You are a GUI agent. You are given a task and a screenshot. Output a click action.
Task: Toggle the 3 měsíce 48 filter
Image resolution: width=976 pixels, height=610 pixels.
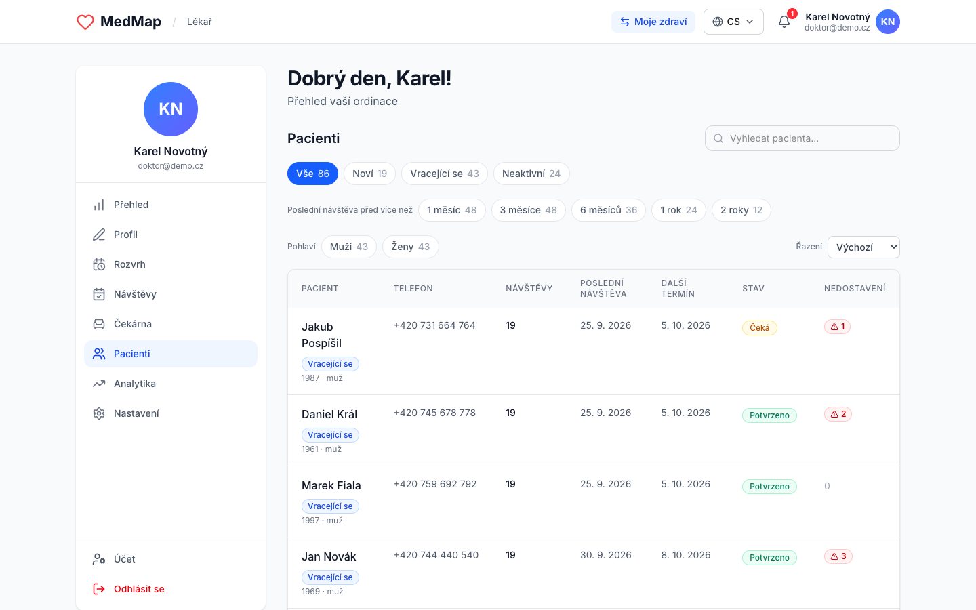tap(529, 210)
